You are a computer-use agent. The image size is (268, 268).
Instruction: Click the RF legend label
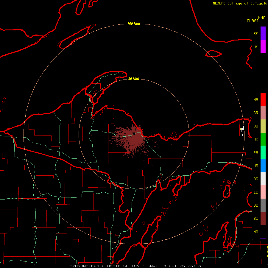255,33
